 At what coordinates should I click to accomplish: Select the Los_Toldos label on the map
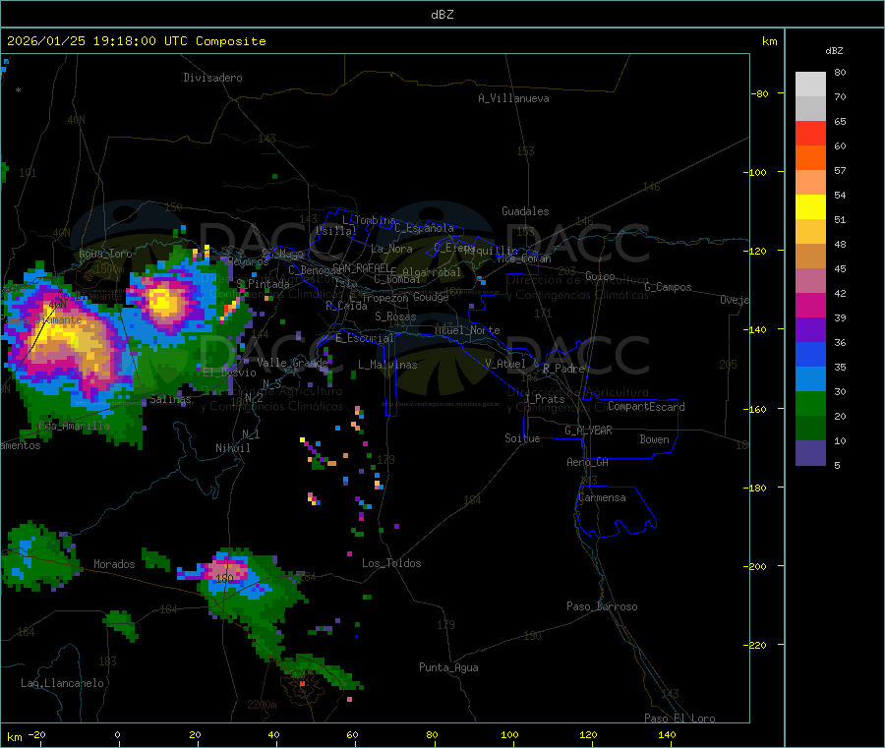tap(391, 563)
